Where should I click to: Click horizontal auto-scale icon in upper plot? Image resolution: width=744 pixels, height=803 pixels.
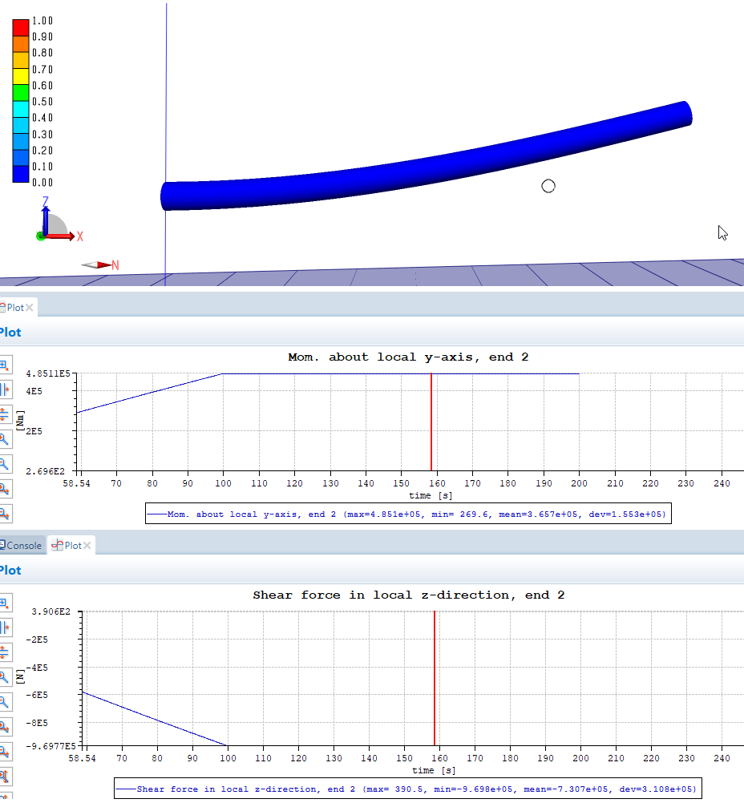pyautogui.click(x=4, y=389)
